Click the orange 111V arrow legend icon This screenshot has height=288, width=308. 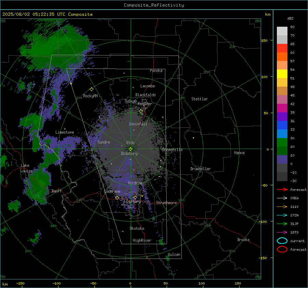coord(282,206)
